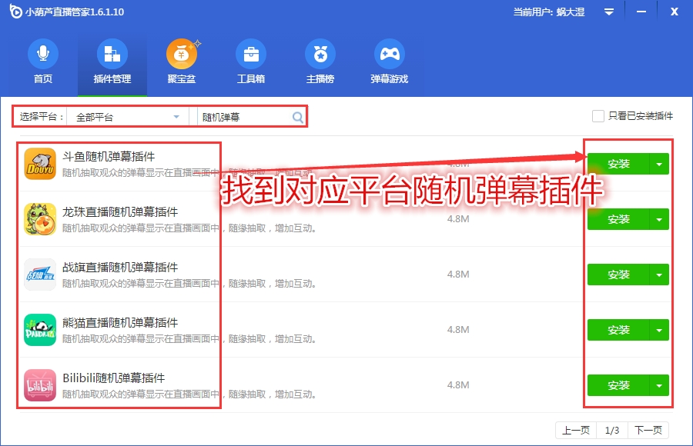Open the 首页 home microphone icon
693x446 pixels.
43,54
